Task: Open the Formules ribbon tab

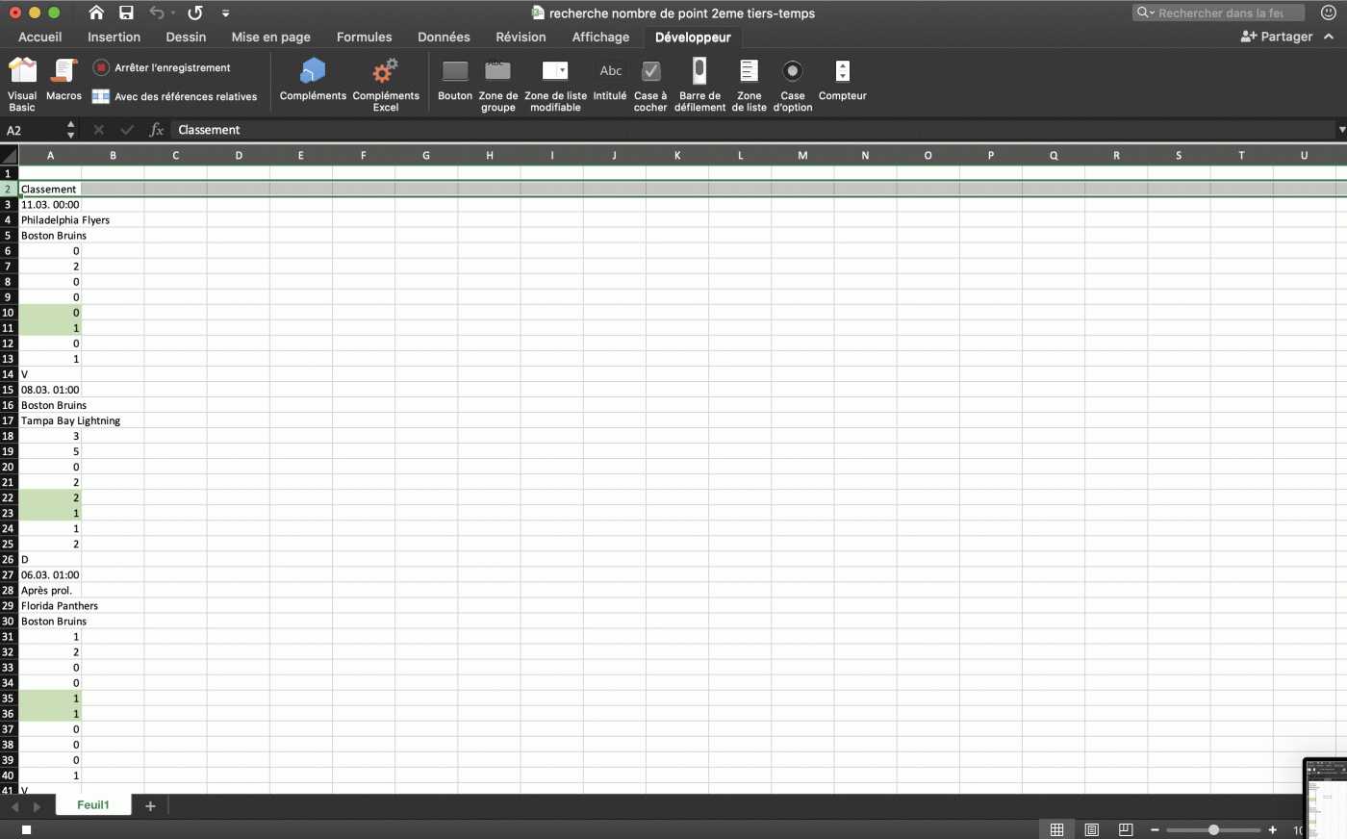Action: point(364,37)
